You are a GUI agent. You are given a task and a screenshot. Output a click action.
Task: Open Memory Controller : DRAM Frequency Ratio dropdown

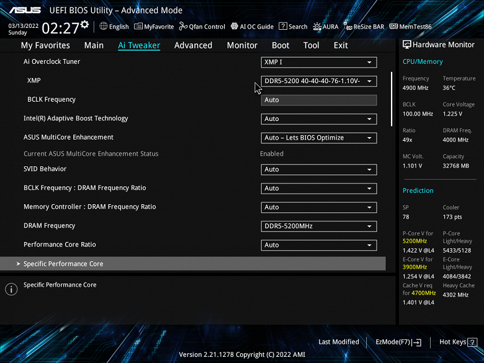[319, 207]
